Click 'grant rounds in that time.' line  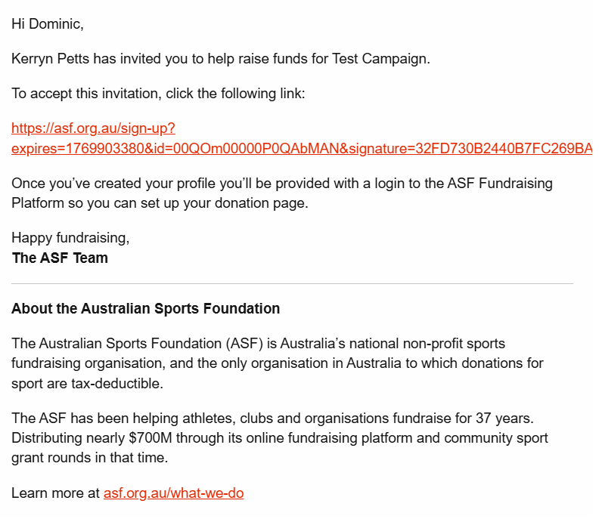pyautogui.click(x=90, y=458)
